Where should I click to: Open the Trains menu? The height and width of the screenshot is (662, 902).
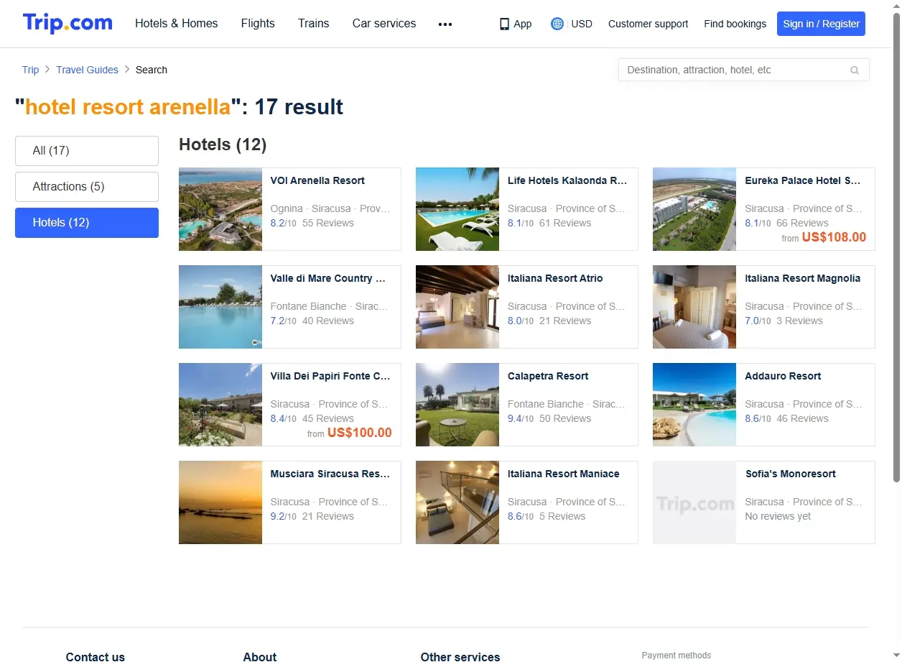click(314, 23)
